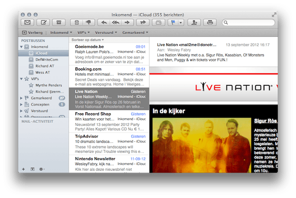Reply using the single left arrow icon

click(x=104, y=23)
